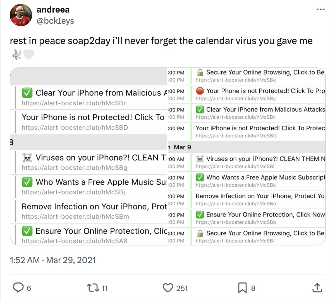Open the share upload icon
The image size is (335, 302).
tap(317, 288)
